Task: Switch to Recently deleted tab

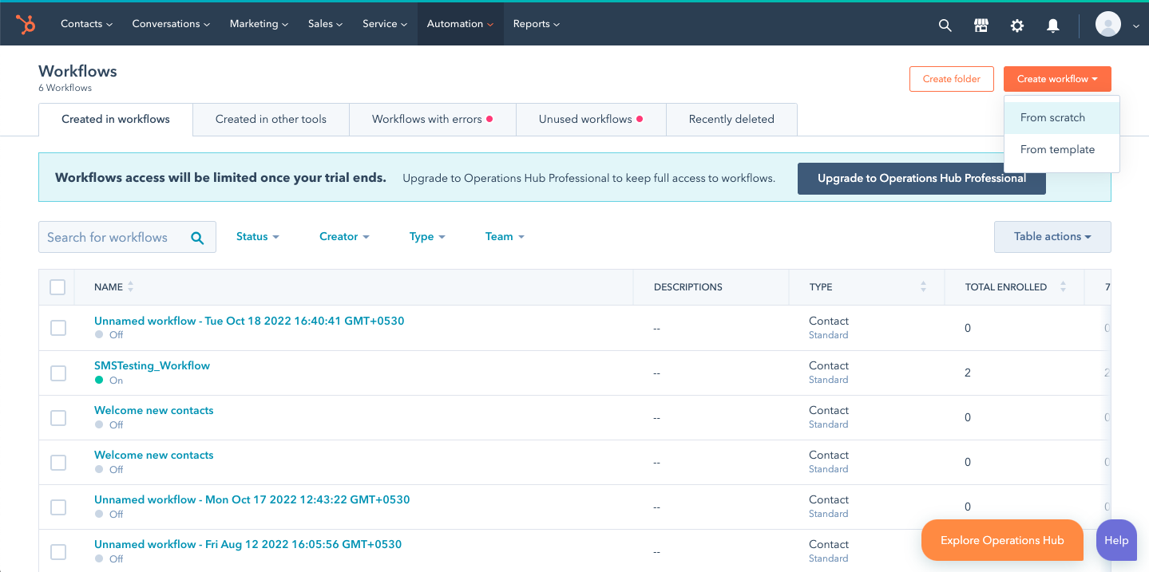Action: [731, 120]
